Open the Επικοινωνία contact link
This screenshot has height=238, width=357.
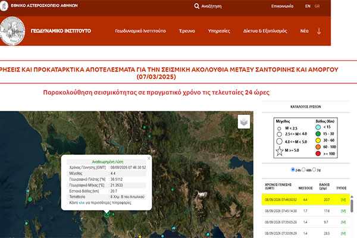coord(282,6)
